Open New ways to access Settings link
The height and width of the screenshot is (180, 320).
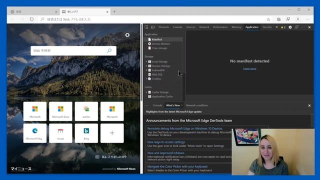point(166,142)
